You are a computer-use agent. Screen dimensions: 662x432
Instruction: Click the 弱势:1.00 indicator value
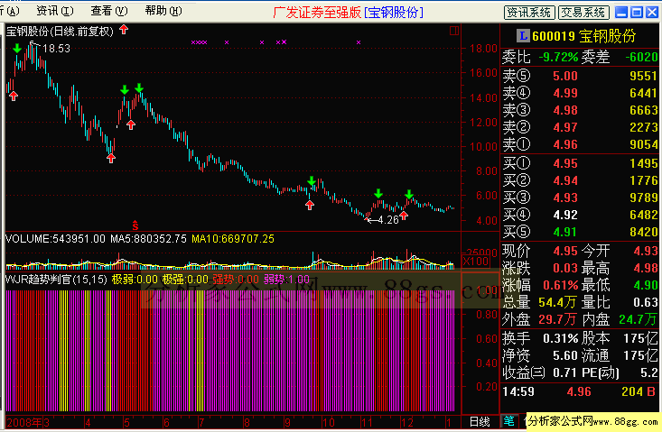coord(286,280)
